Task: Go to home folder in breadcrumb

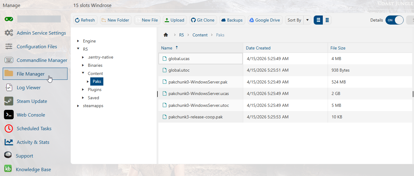Action: tap(166, 35)
